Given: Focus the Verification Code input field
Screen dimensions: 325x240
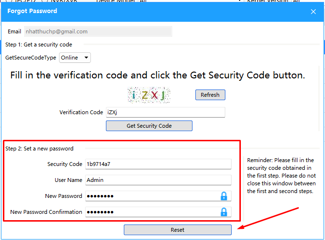Looking at the screenshot, I should click(165, 112).
